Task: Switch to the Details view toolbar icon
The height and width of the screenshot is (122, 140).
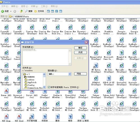Action: (61, 11)
